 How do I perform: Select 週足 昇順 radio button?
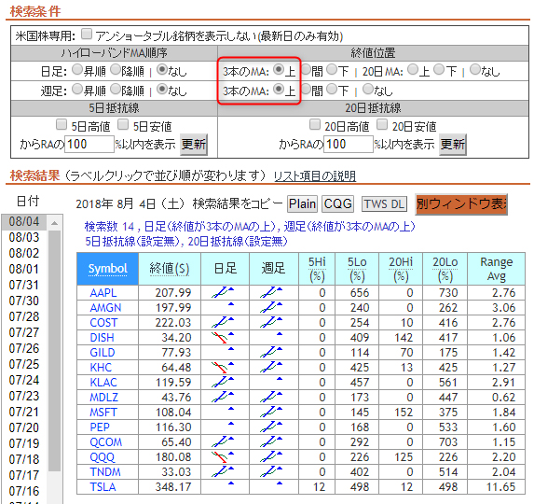tap(77, 89)
